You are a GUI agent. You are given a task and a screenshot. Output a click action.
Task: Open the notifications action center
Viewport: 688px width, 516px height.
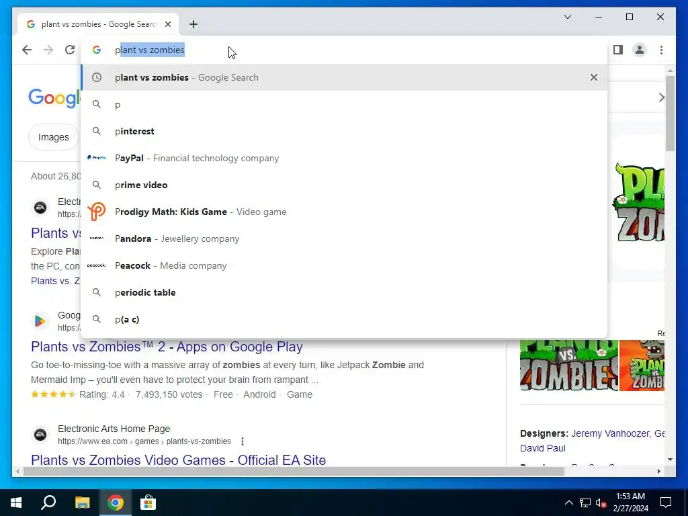pos(666,503)
